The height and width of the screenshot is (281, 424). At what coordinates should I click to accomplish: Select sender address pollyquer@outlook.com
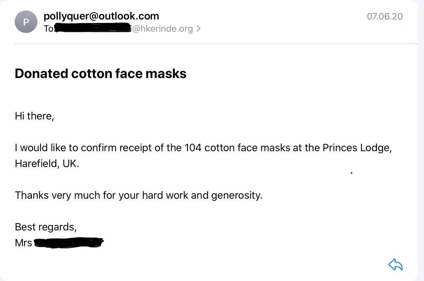101,16
